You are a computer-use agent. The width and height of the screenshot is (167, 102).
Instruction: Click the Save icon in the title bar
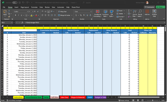click(x=20, y=3)
